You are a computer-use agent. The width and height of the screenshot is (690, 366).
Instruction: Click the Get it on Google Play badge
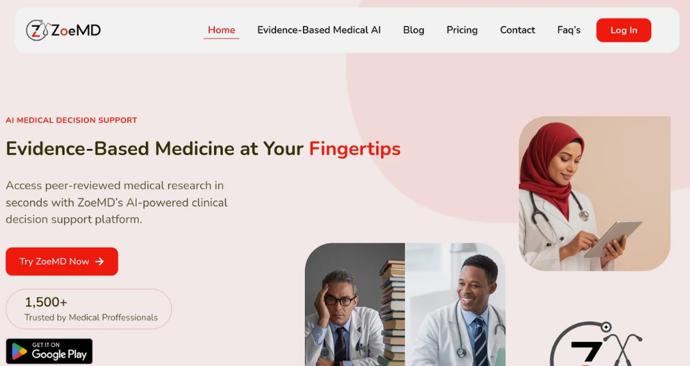click(x=49, y=351)
